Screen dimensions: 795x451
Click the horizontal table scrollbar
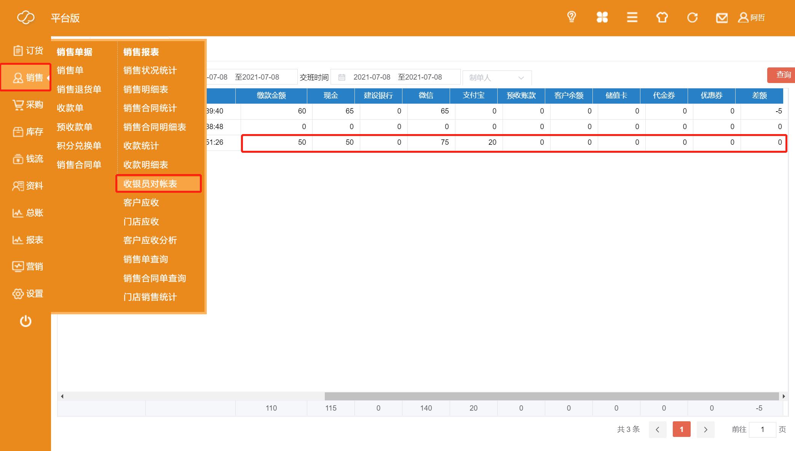(551, 396)
